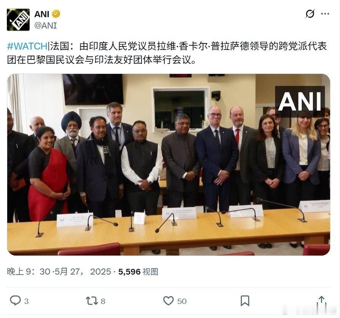Open the #WATCH hashtag link
The image size is (340, 318).
click(x=27, y=46)
